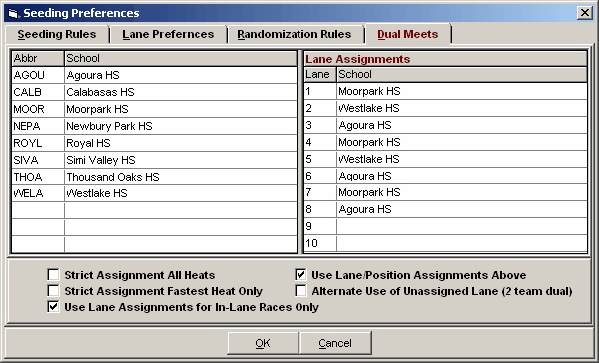599x363 pixels.
Task: Click lane 4 Moorpark HS assignment
Action: click(462, 142)
